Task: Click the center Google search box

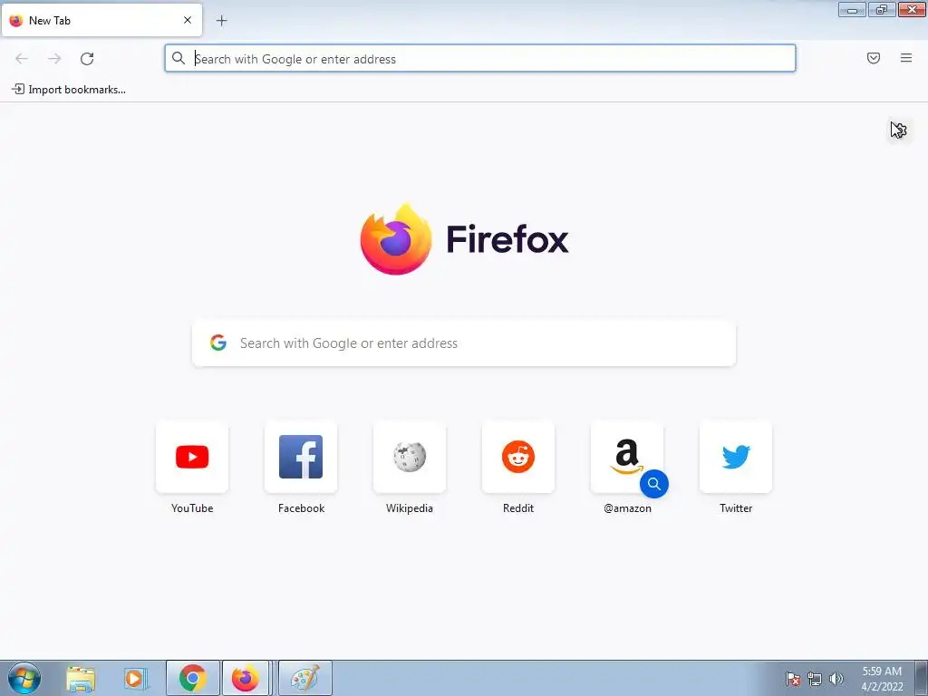Action: click(x=464, y=343)
